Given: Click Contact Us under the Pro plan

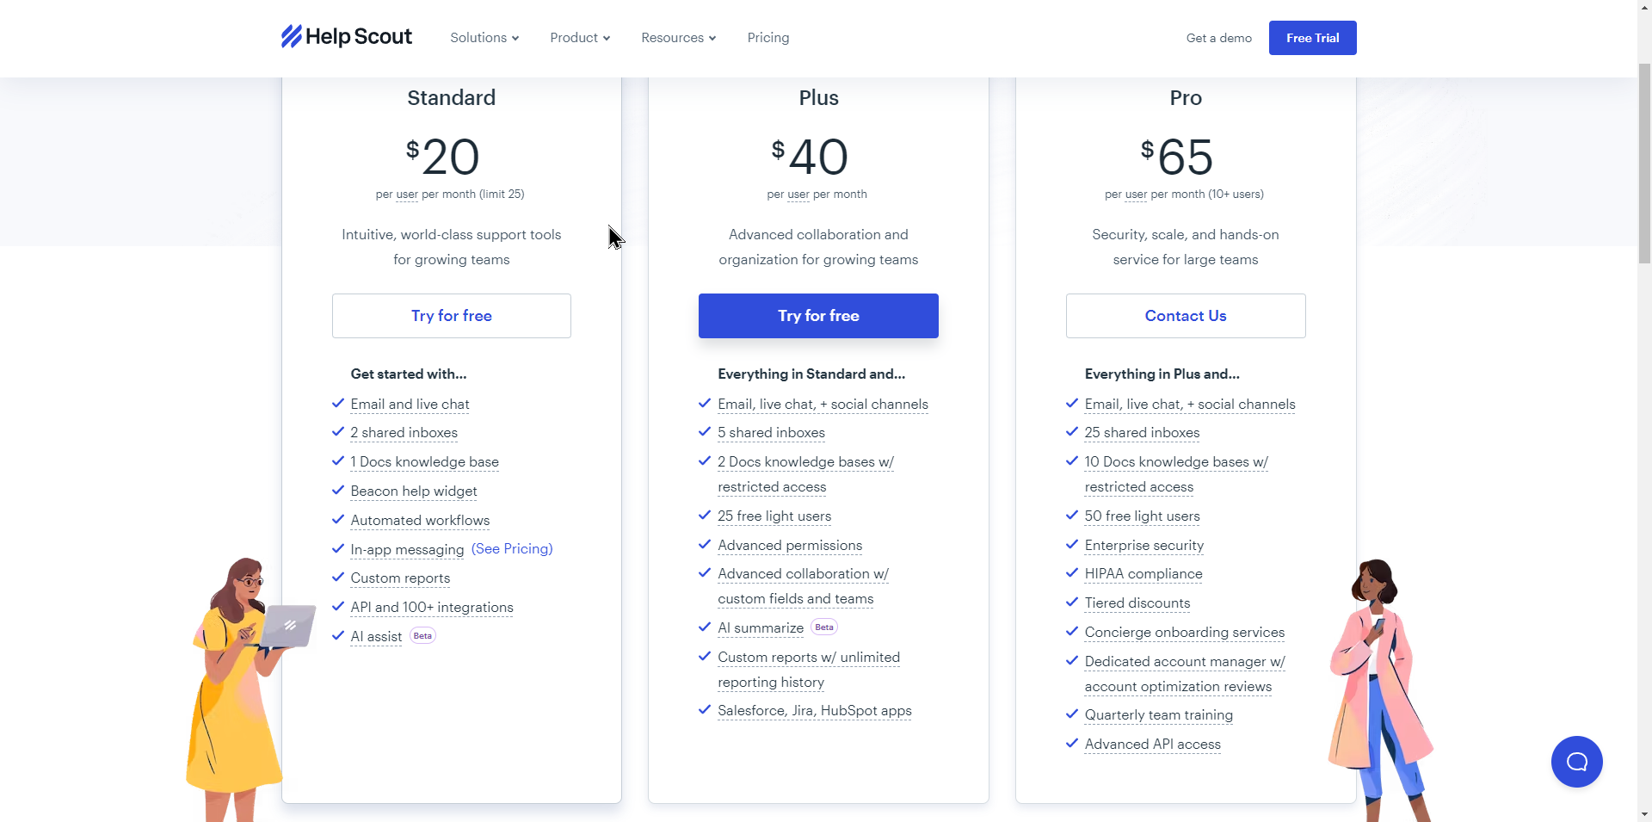Looking at the screenshot, I should tap(1185, 316).
